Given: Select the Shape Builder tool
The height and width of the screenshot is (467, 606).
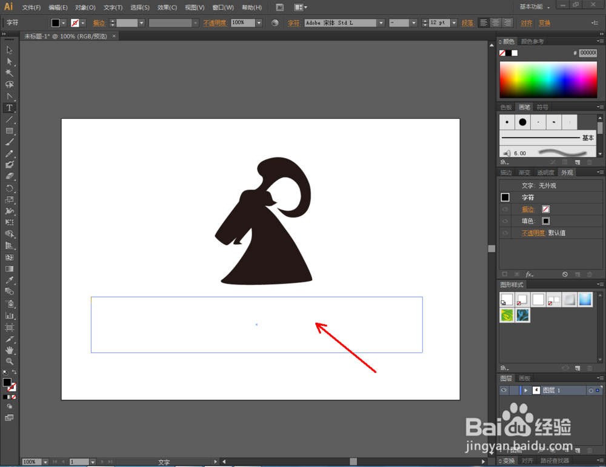Looking at the screenshot, I should click(9, 234).
